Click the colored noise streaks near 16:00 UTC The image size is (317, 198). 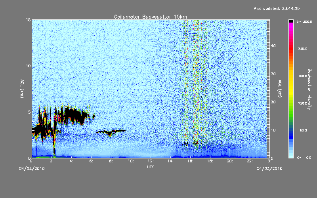click(x=195, y=83)
